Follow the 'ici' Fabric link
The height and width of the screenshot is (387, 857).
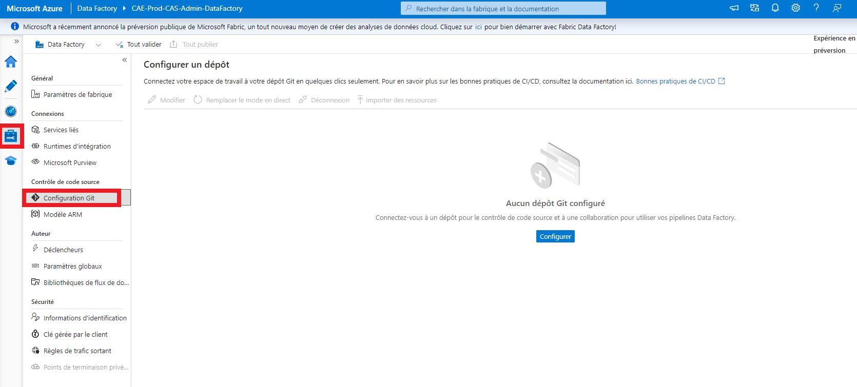point(478,27)
